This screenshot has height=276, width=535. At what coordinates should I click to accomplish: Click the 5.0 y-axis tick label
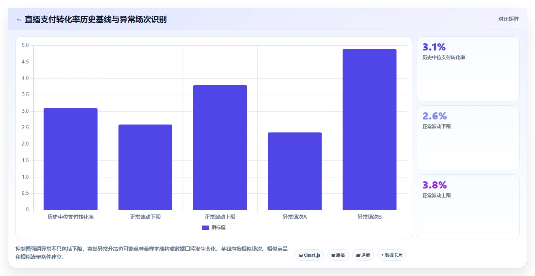tap(25, 45)
